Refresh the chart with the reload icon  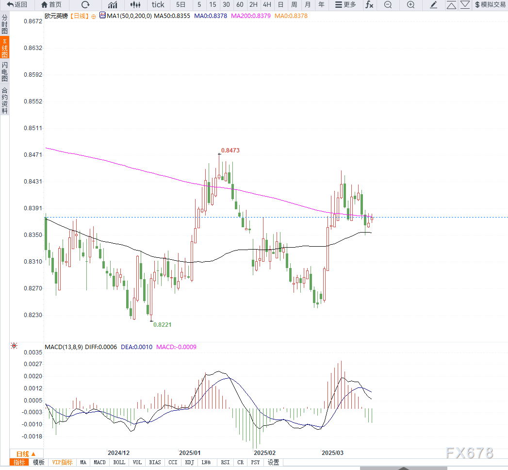click(85, 4)
